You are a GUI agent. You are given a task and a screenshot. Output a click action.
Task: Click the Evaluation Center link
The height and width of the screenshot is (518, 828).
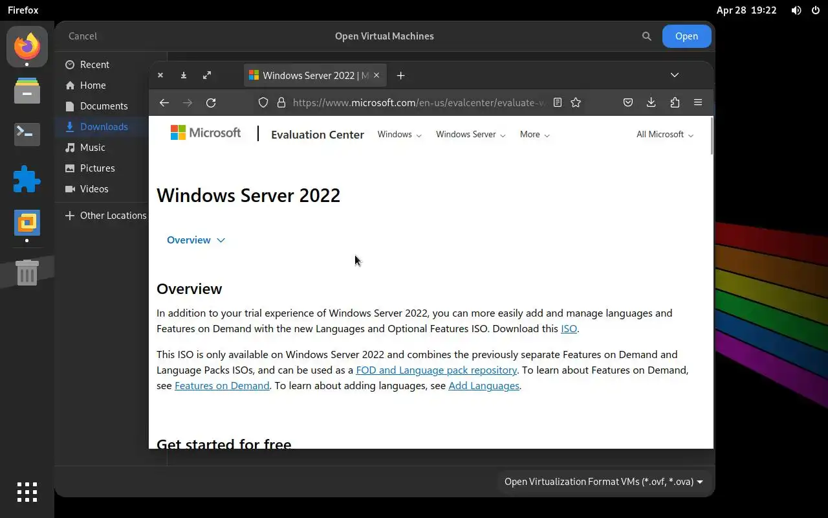pyautogui.click(x=318, y=135)
